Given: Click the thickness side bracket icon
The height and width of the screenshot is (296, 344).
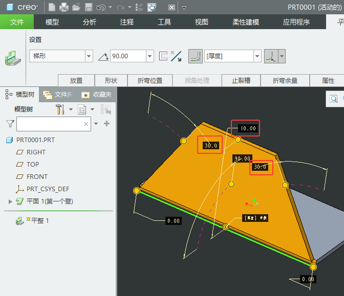Looking at the screenshot, I should (163, 56).
